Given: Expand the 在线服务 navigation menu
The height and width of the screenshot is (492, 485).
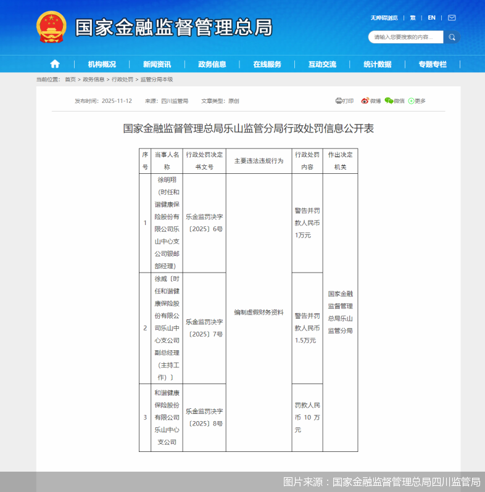Looking at the screenshot, I should 267,64.
